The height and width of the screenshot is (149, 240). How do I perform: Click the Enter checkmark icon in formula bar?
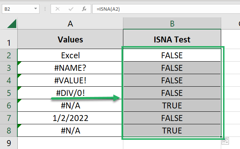pos(71,8)
